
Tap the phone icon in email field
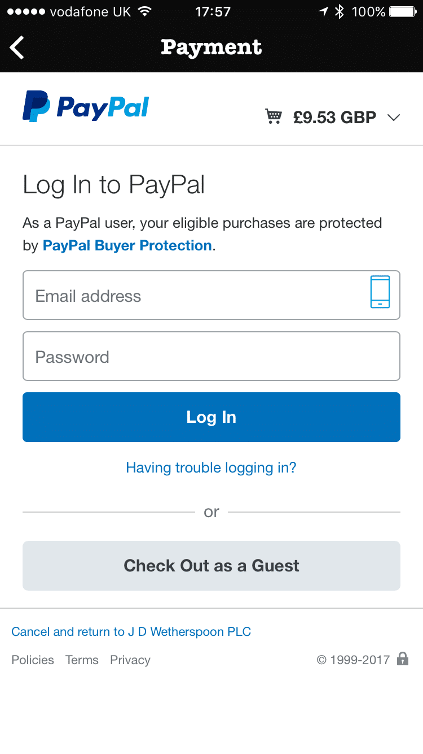click(x=380, y=292)
